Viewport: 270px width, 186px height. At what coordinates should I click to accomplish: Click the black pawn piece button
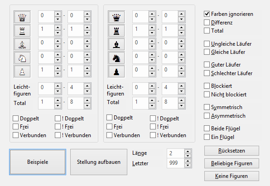click(116, 72)
